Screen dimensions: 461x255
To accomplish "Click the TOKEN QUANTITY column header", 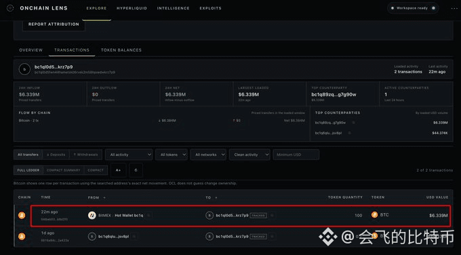I will coord(345,197).
